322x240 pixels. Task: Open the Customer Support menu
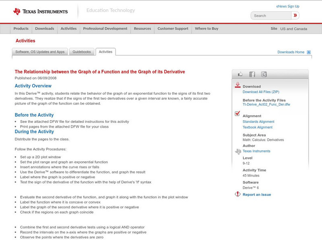coord(173,28)
